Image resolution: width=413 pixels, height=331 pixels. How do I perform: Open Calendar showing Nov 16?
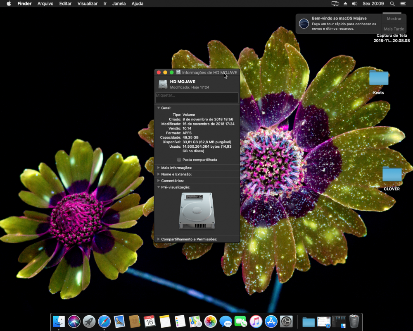(x=150, y=321)
